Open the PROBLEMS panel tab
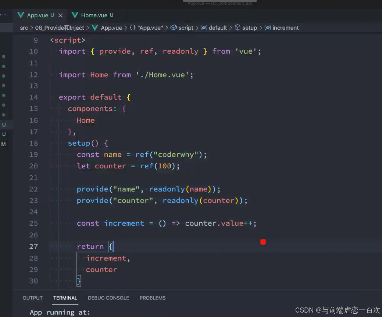 click(153, 298)
